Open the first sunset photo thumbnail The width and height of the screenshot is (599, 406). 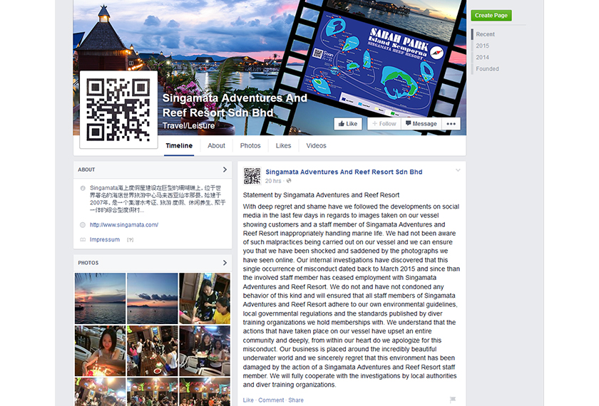(100, 298)
